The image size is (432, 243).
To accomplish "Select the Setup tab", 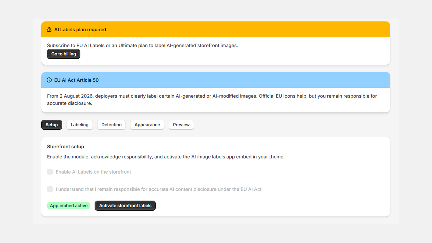I will coord(52,125).
